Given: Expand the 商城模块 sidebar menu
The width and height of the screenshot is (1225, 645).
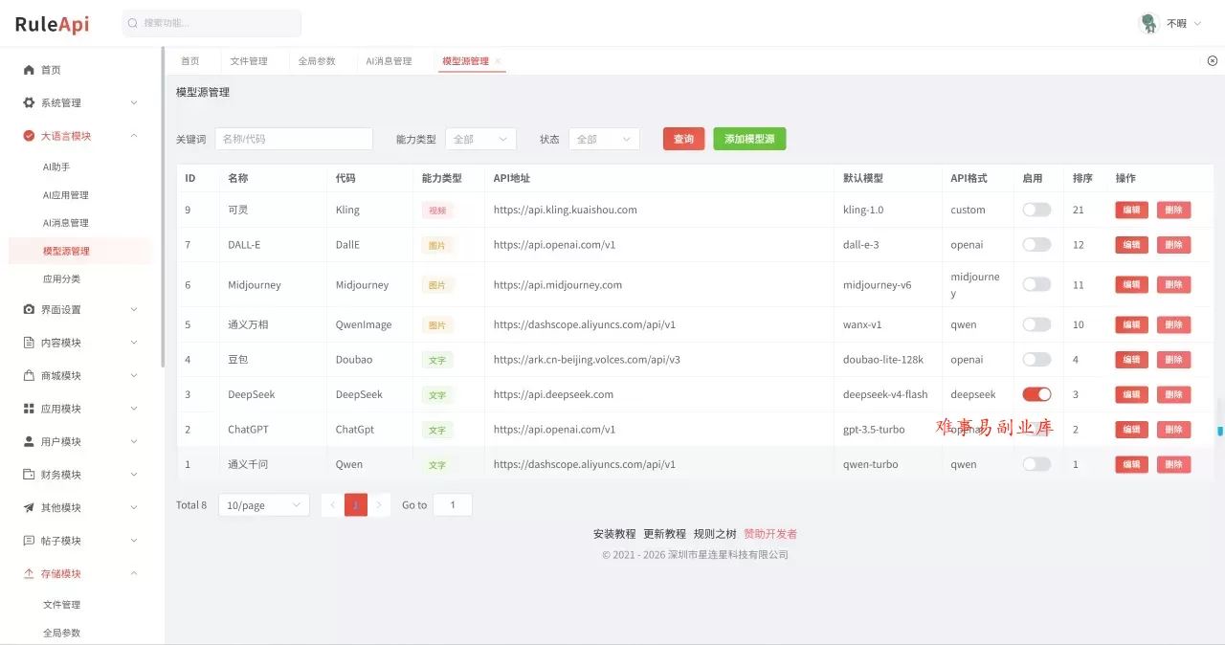Looking at the screenshot, I should coord(80,375).
